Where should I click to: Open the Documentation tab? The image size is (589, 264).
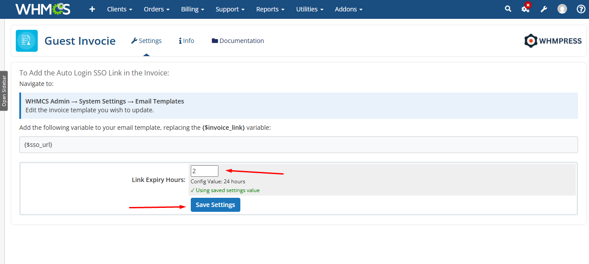(238, 41)
